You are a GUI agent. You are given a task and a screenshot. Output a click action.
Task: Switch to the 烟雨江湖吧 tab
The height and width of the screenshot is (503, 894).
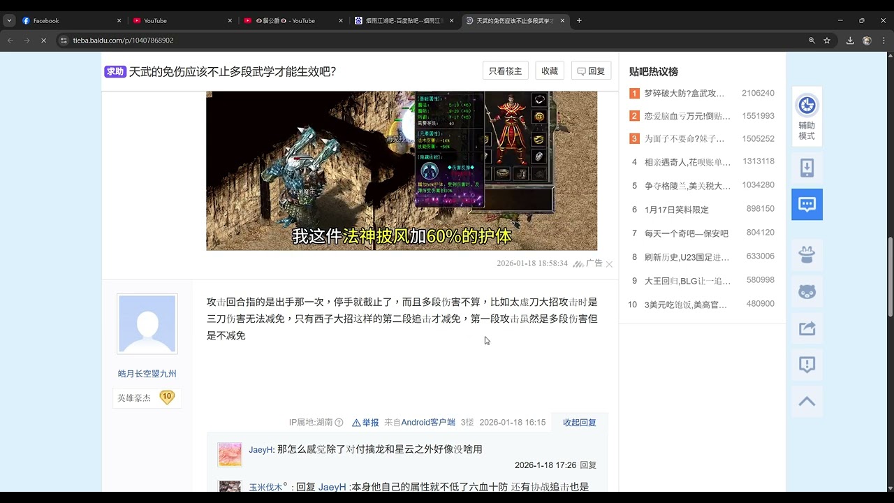click(x=404, y=20)
